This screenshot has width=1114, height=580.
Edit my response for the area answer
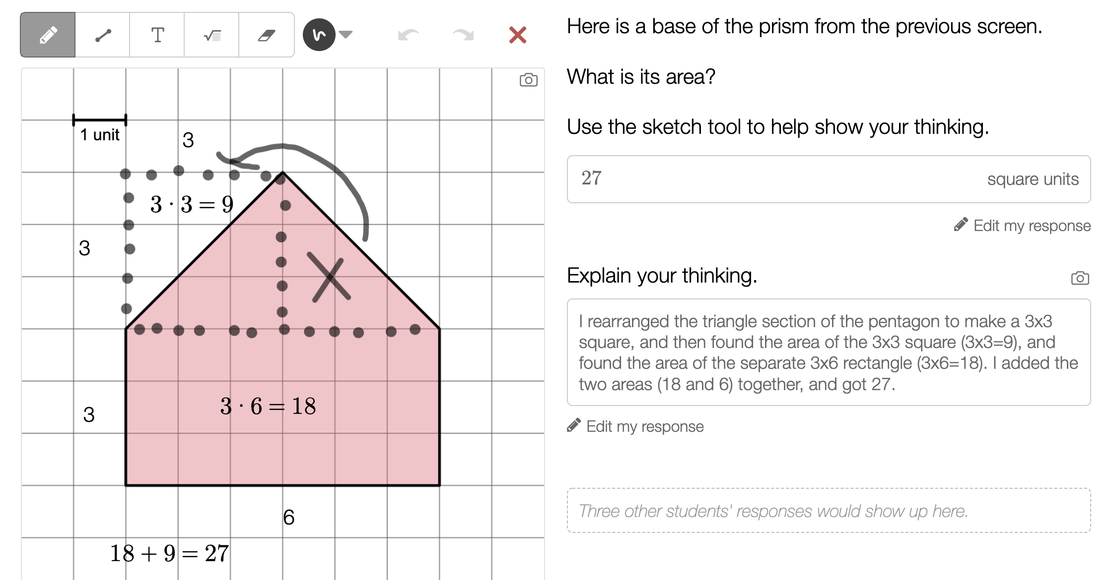[1023, 226]
